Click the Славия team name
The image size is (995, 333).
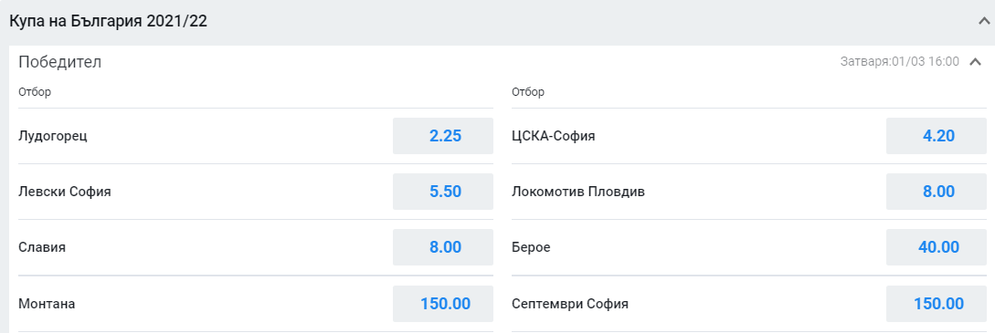tap(42, 247)
